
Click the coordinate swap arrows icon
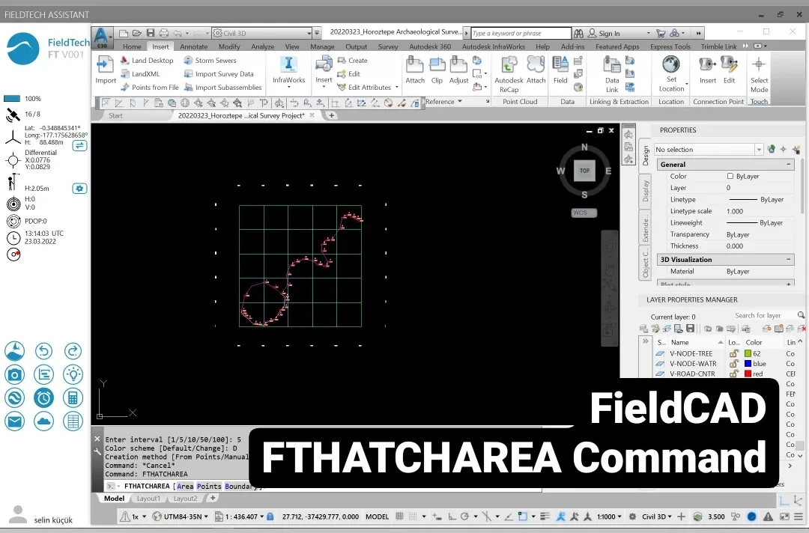(x=79, y=146)
